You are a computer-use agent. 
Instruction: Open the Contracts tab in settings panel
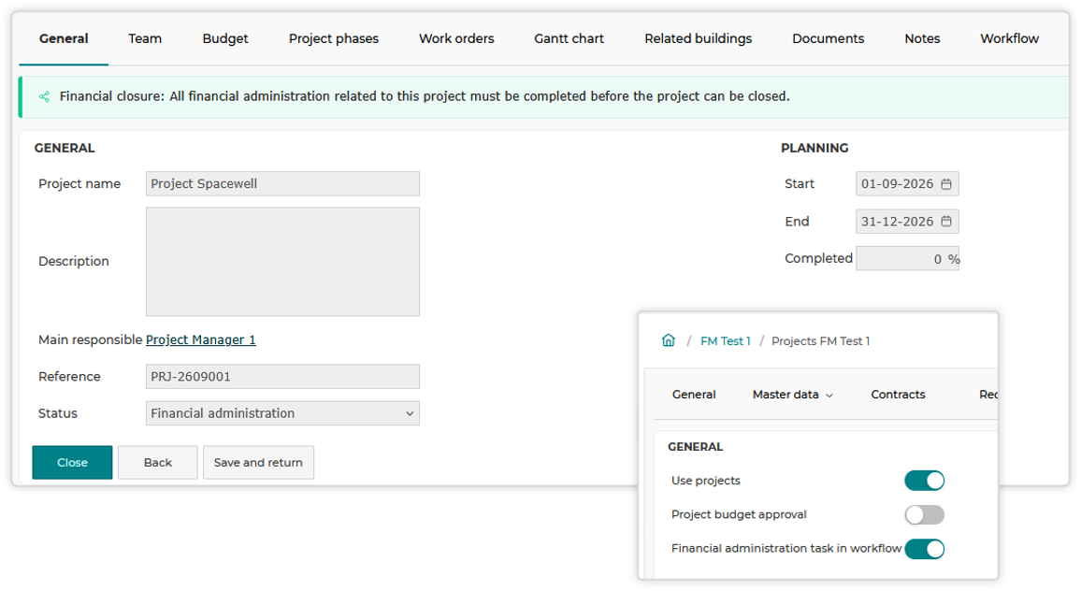(899, 395)
